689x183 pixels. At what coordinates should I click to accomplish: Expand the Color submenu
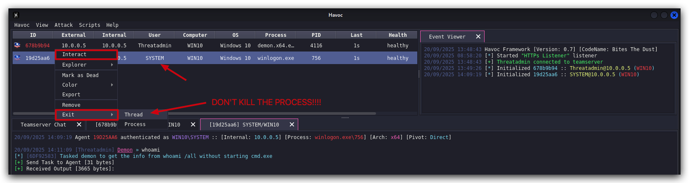(x=86, y=85)
